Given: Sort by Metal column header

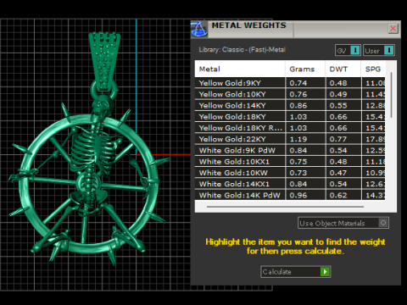Looking at the screenshot, I should pos(240,69).
